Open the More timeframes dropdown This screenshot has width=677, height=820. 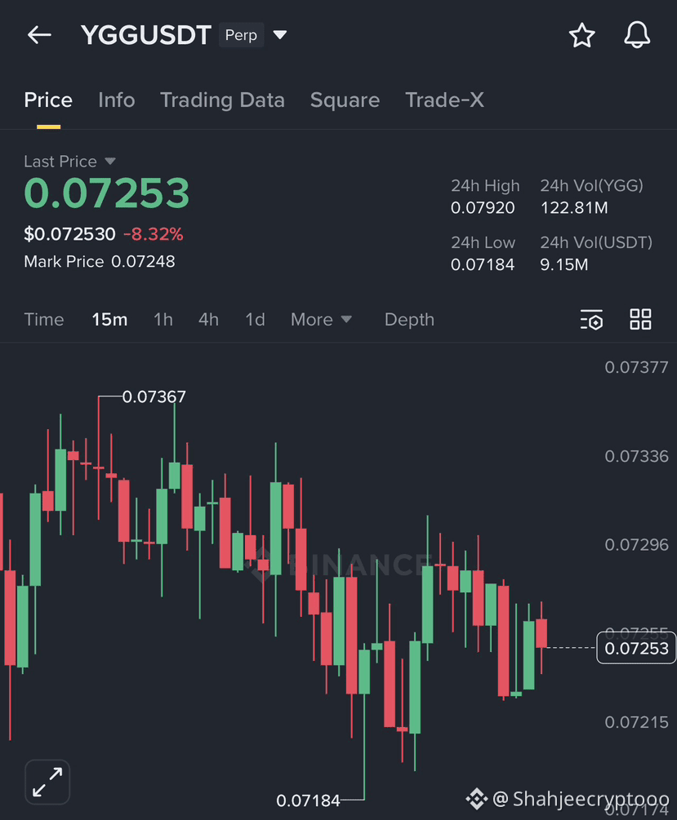[321, 319]
